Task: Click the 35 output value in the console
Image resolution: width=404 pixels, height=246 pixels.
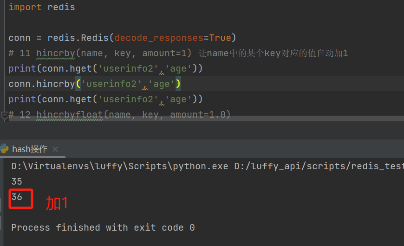Action: tap(17, 181)
